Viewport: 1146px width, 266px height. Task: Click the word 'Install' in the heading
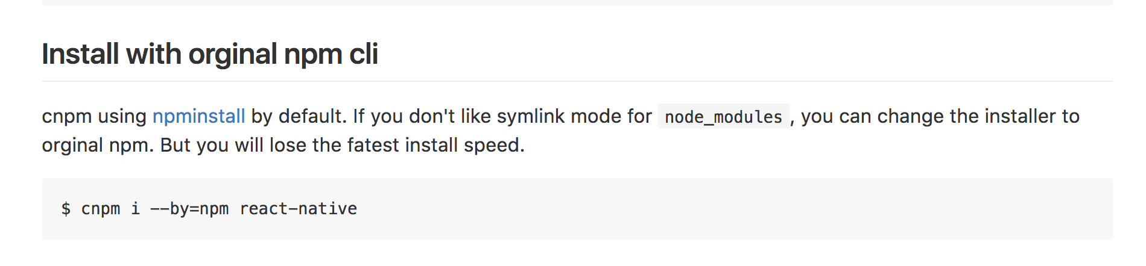[81, 54]
